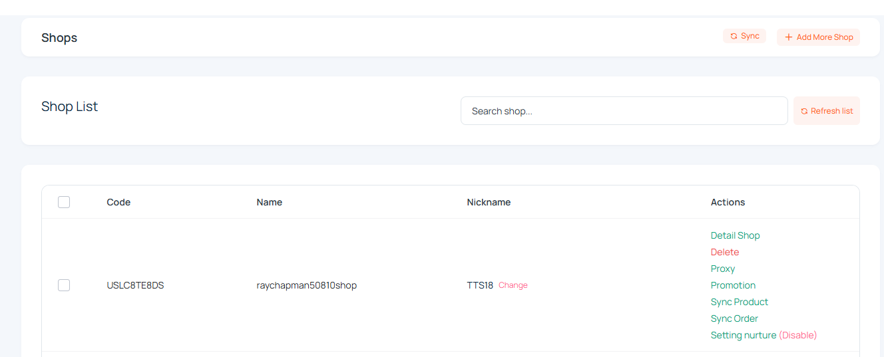This screenshot has height=357, width=884.
Task: Click the Refresh list button
Action: (x=826, y=111)
